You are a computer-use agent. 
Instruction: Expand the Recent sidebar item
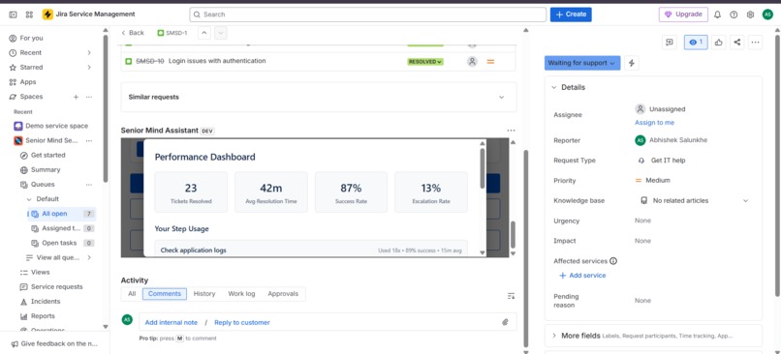(x=89, y=52)
